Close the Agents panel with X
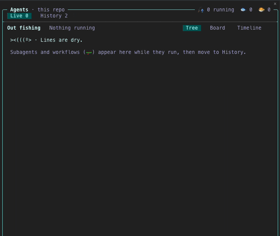This screenshot has height=236, width=280. click(275, 3)
